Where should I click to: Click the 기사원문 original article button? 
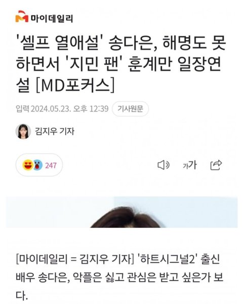click(x=130, y=108)
